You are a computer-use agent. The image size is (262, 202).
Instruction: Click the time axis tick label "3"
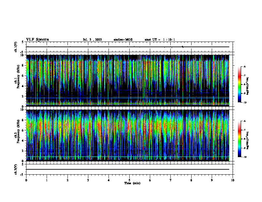[88, 180]
